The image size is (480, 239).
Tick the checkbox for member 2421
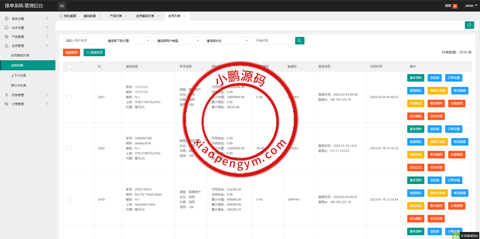[69, 97]
